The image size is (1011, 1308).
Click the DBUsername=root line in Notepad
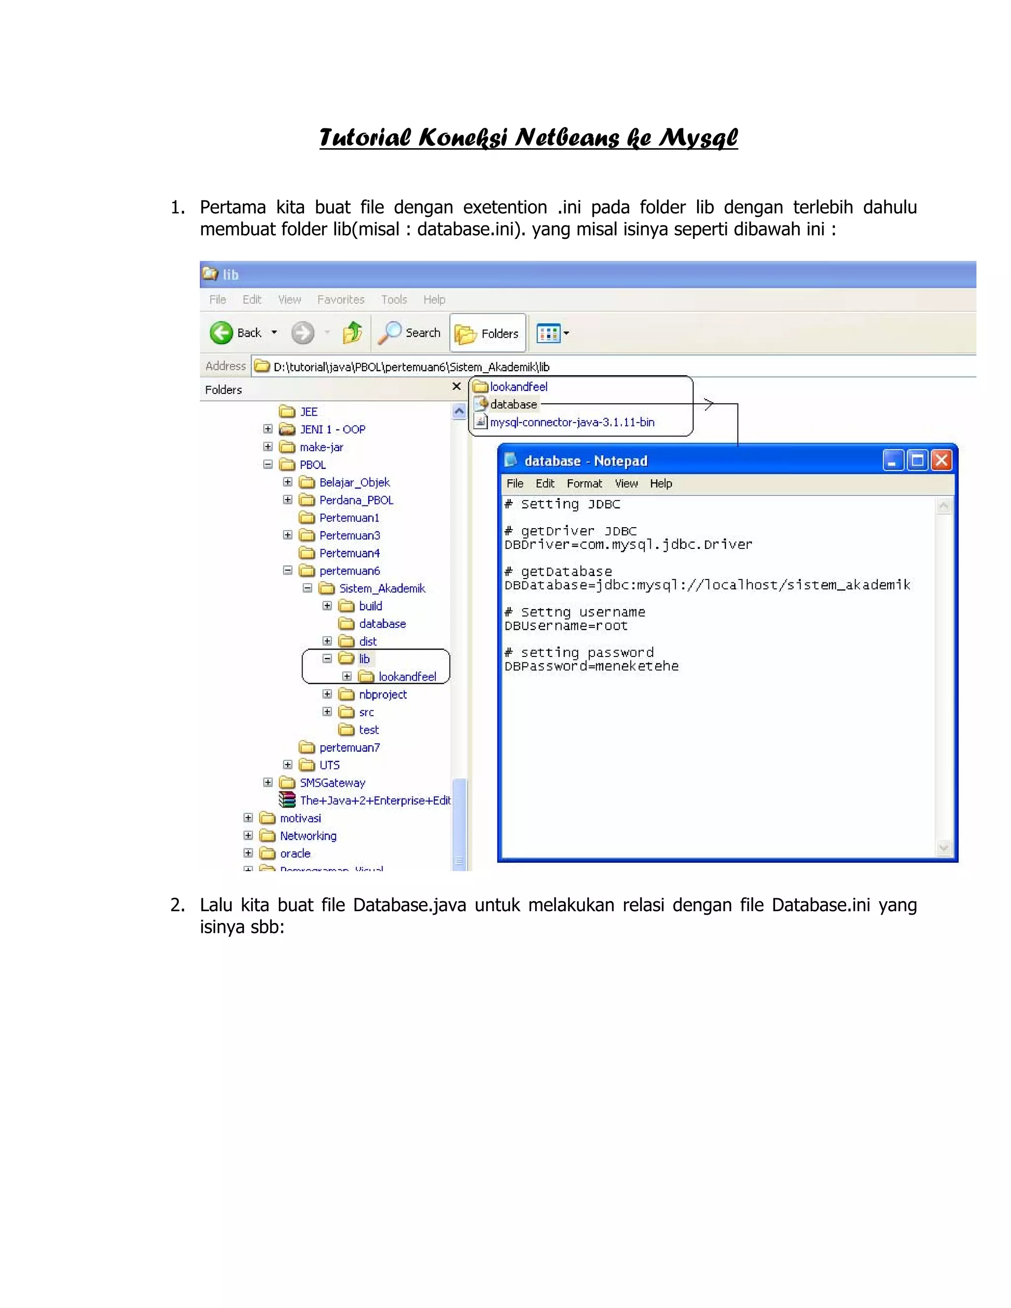pos(566,626)
